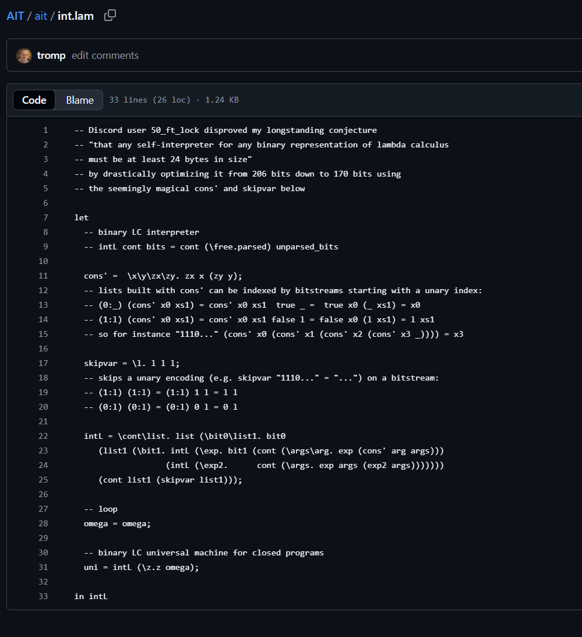Click the '-- binary LC interpreter' comment
Image resolution: width=582 pixels, height=637 pixels.
[142, 232]
